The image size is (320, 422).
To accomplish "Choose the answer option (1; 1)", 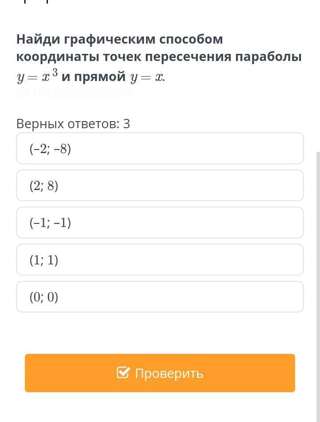I will (x=160, y=260).
